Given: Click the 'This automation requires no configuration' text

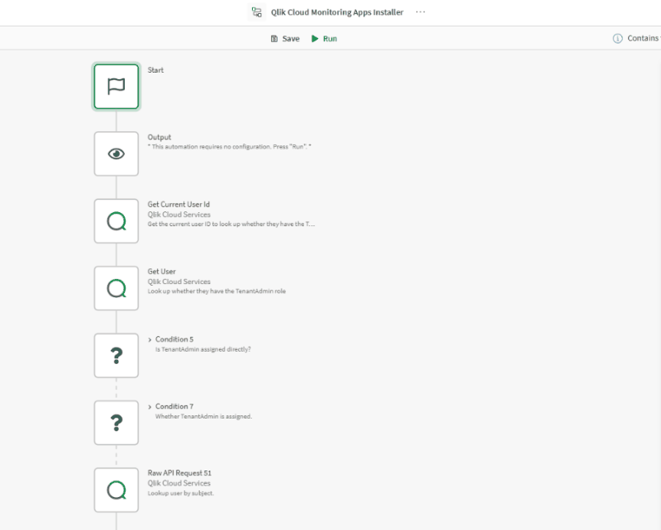Looking at the screenshot, I should pyautogui.click(x=230, y=147).
